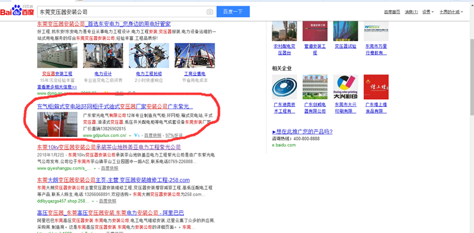Viewport: 474px width, 233px height.
Task: Click the ddlbyqazgs457.shop.258... URL
Action: coord(63,201)
